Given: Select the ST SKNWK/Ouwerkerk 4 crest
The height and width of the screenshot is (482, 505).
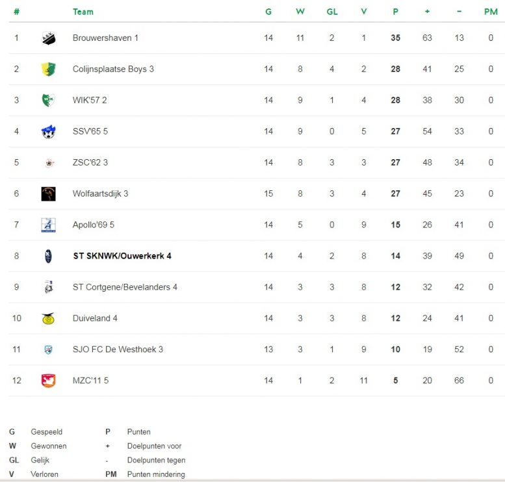Looking at the screenshot, I should [48, 257].
